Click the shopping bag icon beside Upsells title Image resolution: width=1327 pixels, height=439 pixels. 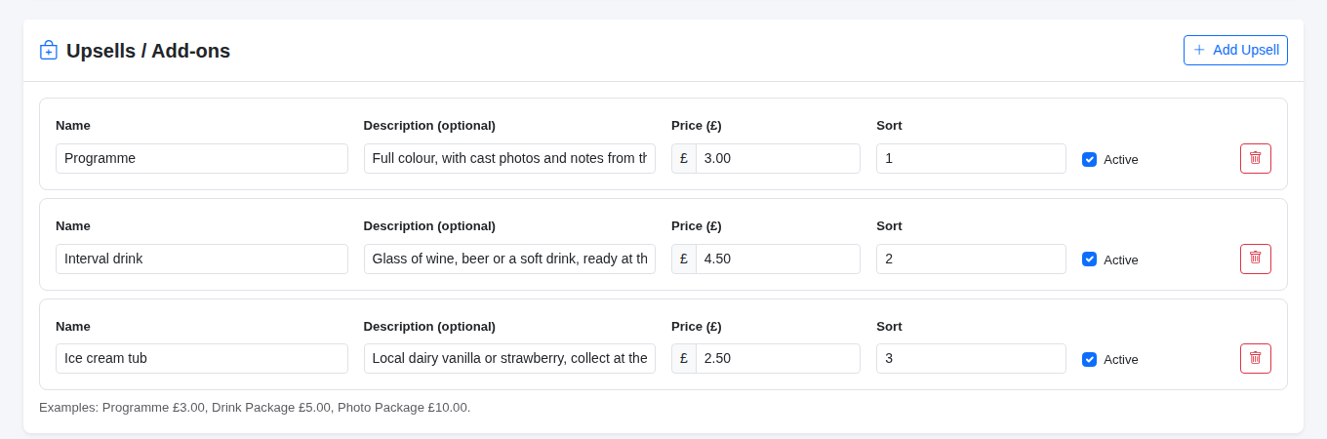[x=49, y=50]
